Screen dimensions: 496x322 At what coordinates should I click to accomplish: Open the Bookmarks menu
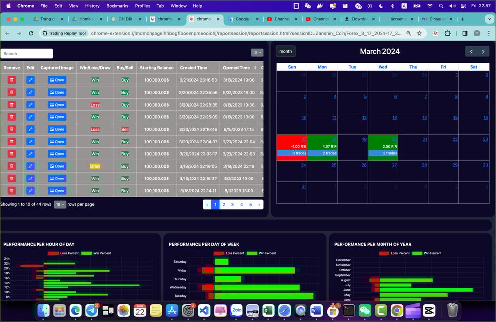click(x=117, y=6)
